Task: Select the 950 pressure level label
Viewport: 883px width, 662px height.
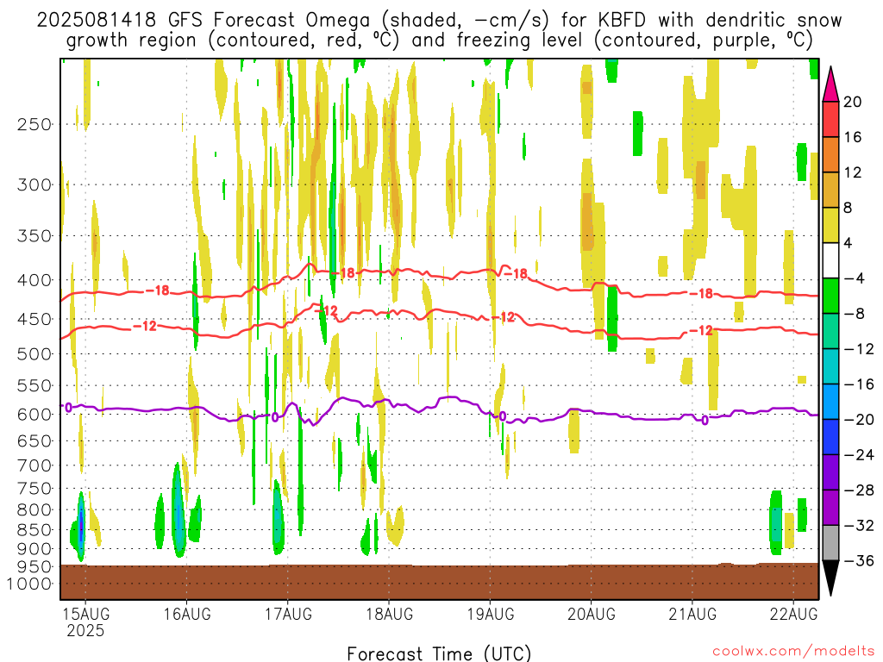Action: [34, 567]
